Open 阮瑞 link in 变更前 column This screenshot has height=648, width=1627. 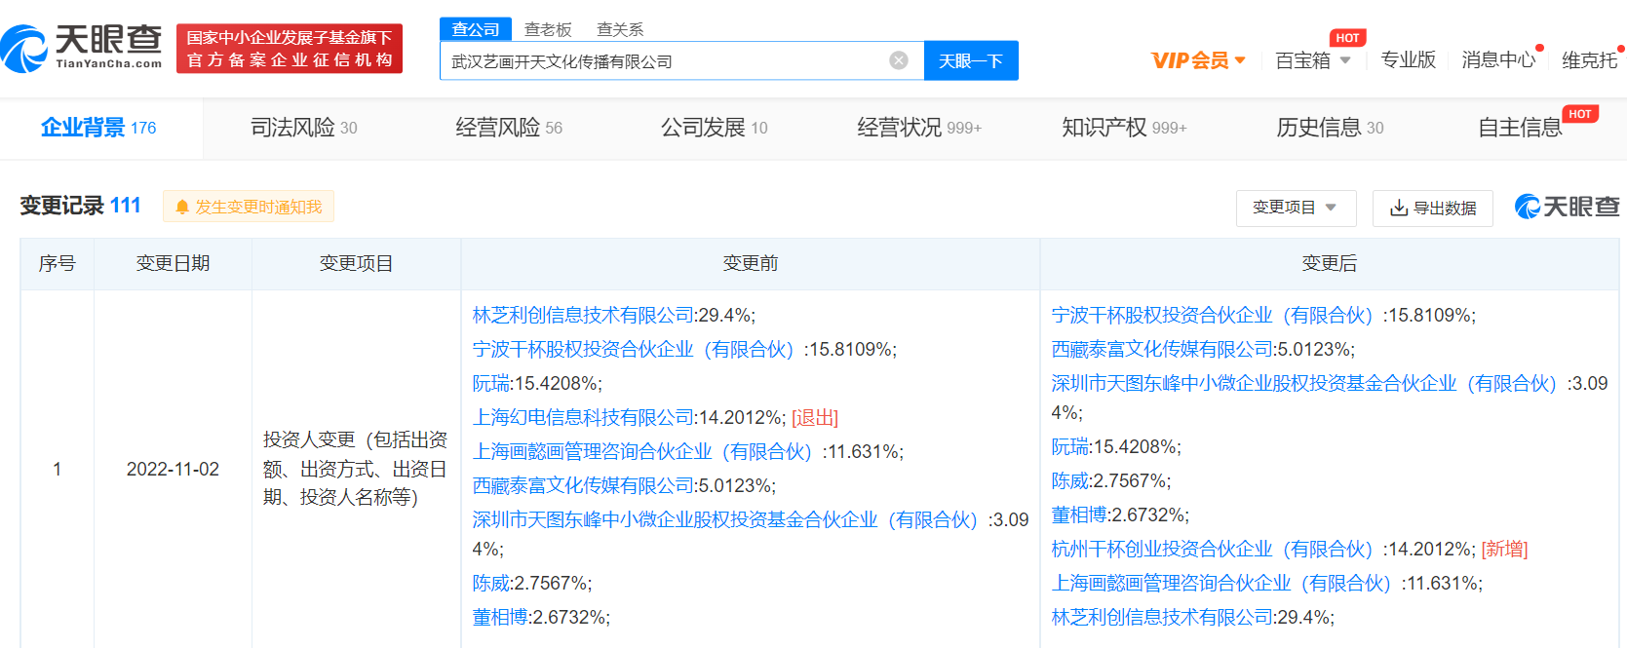pos(491,383)
